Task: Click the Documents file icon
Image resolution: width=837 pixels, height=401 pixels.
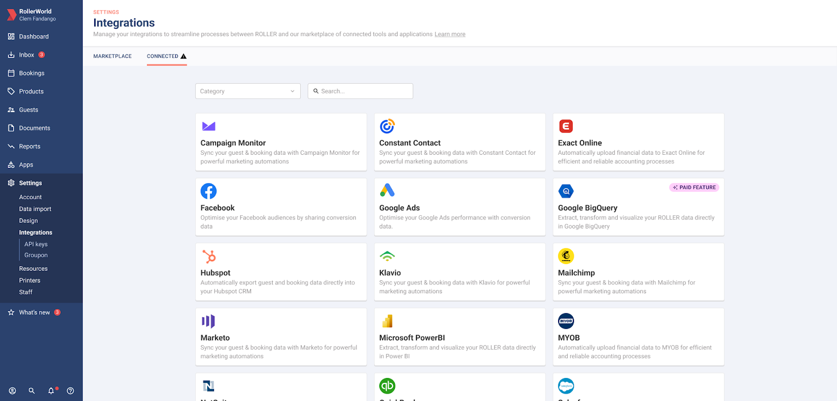Action: [x=11, y=128]
